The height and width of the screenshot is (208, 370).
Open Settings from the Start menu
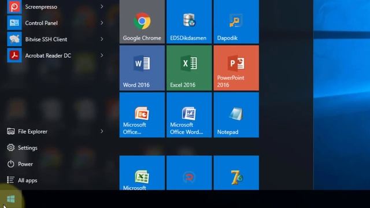[28, 148]
